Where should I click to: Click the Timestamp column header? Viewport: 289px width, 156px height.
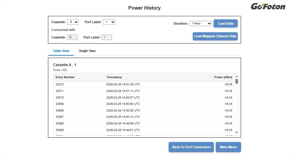[114, 77]
